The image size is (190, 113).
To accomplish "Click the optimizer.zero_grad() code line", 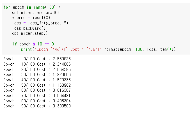I will 35,13.
